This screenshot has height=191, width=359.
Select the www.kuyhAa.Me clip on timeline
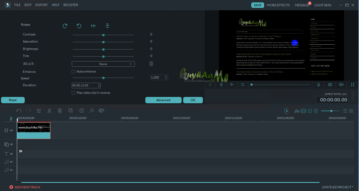tap(34, 131)
